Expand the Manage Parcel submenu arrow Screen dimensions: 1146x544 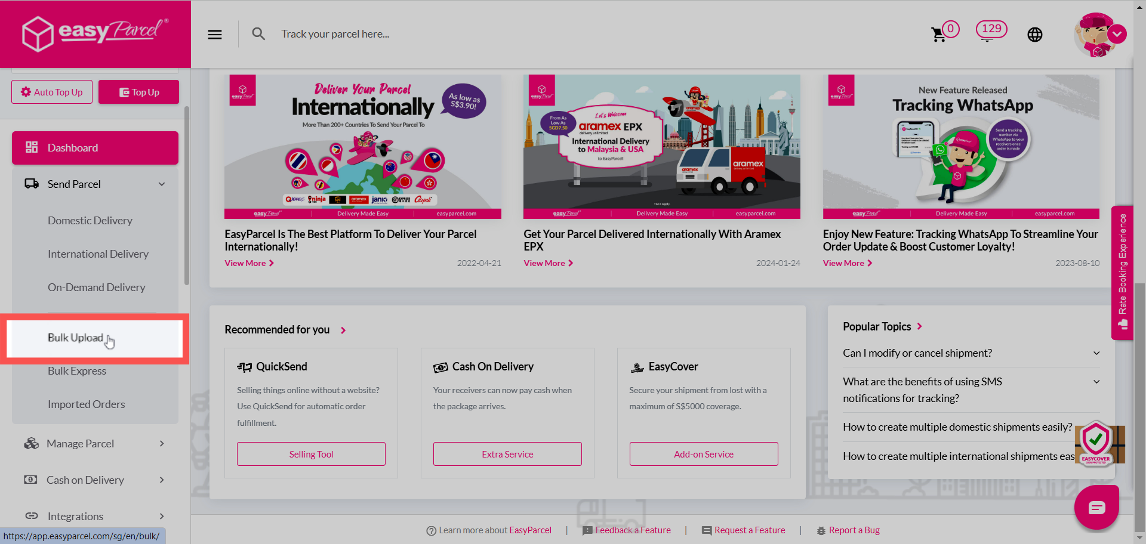(162, 443)
